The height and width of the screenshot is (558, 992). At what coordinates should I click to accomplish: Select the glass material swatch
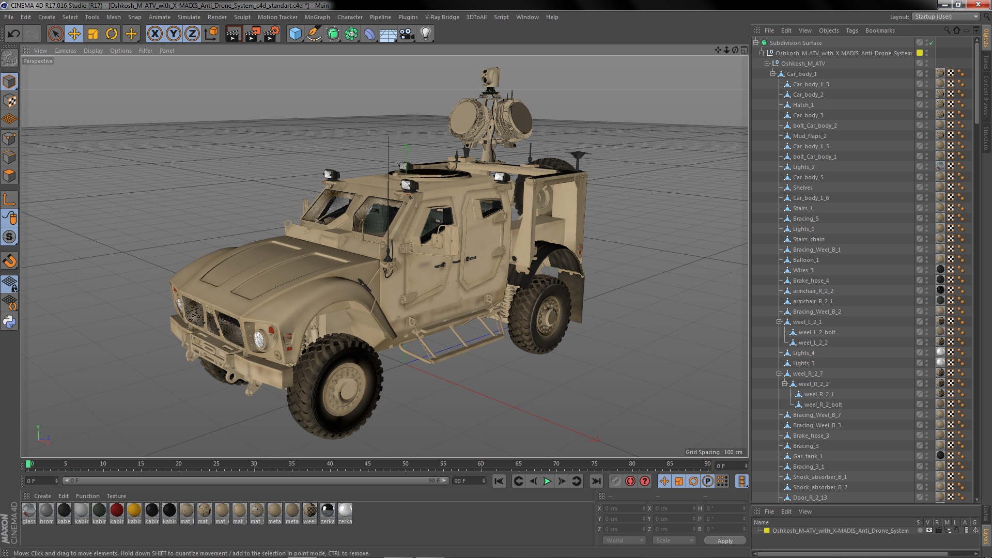pos(29,514)
